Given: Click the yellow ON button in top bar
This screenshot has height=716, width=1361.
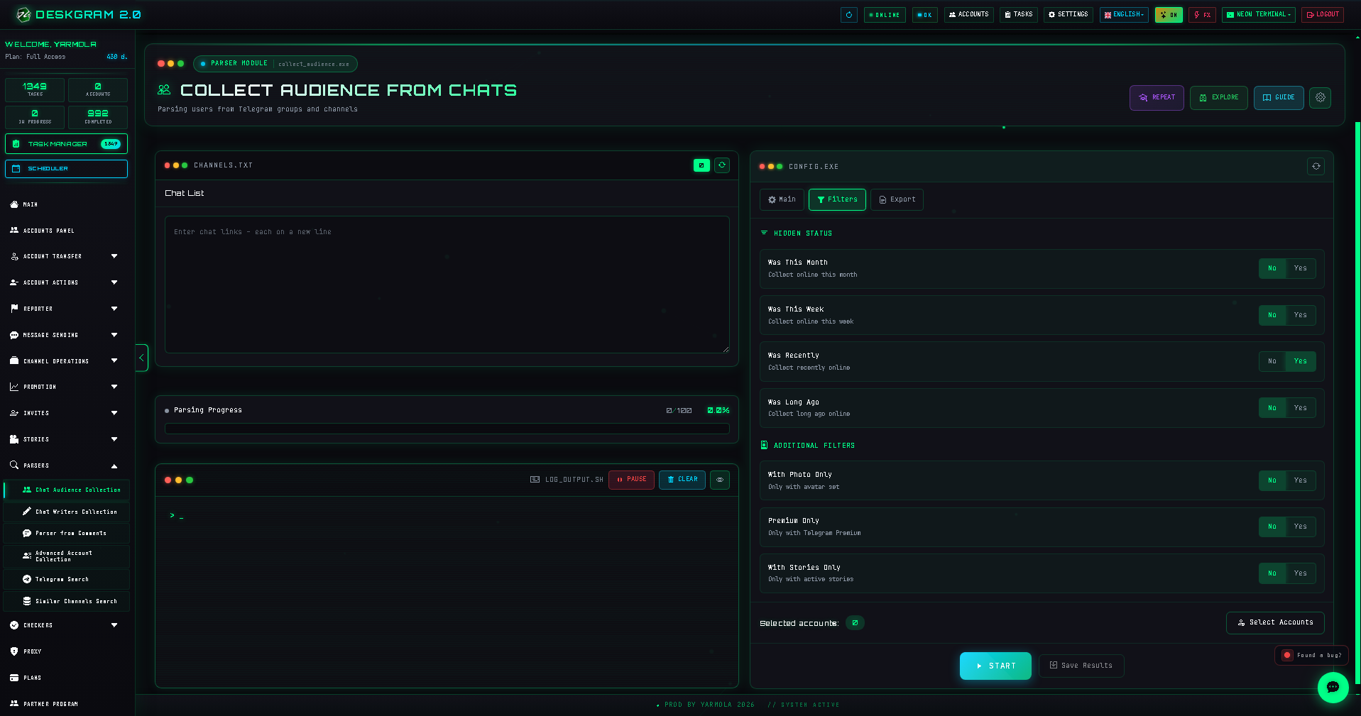Looking at the screenshot, I should click(1169, 15).
